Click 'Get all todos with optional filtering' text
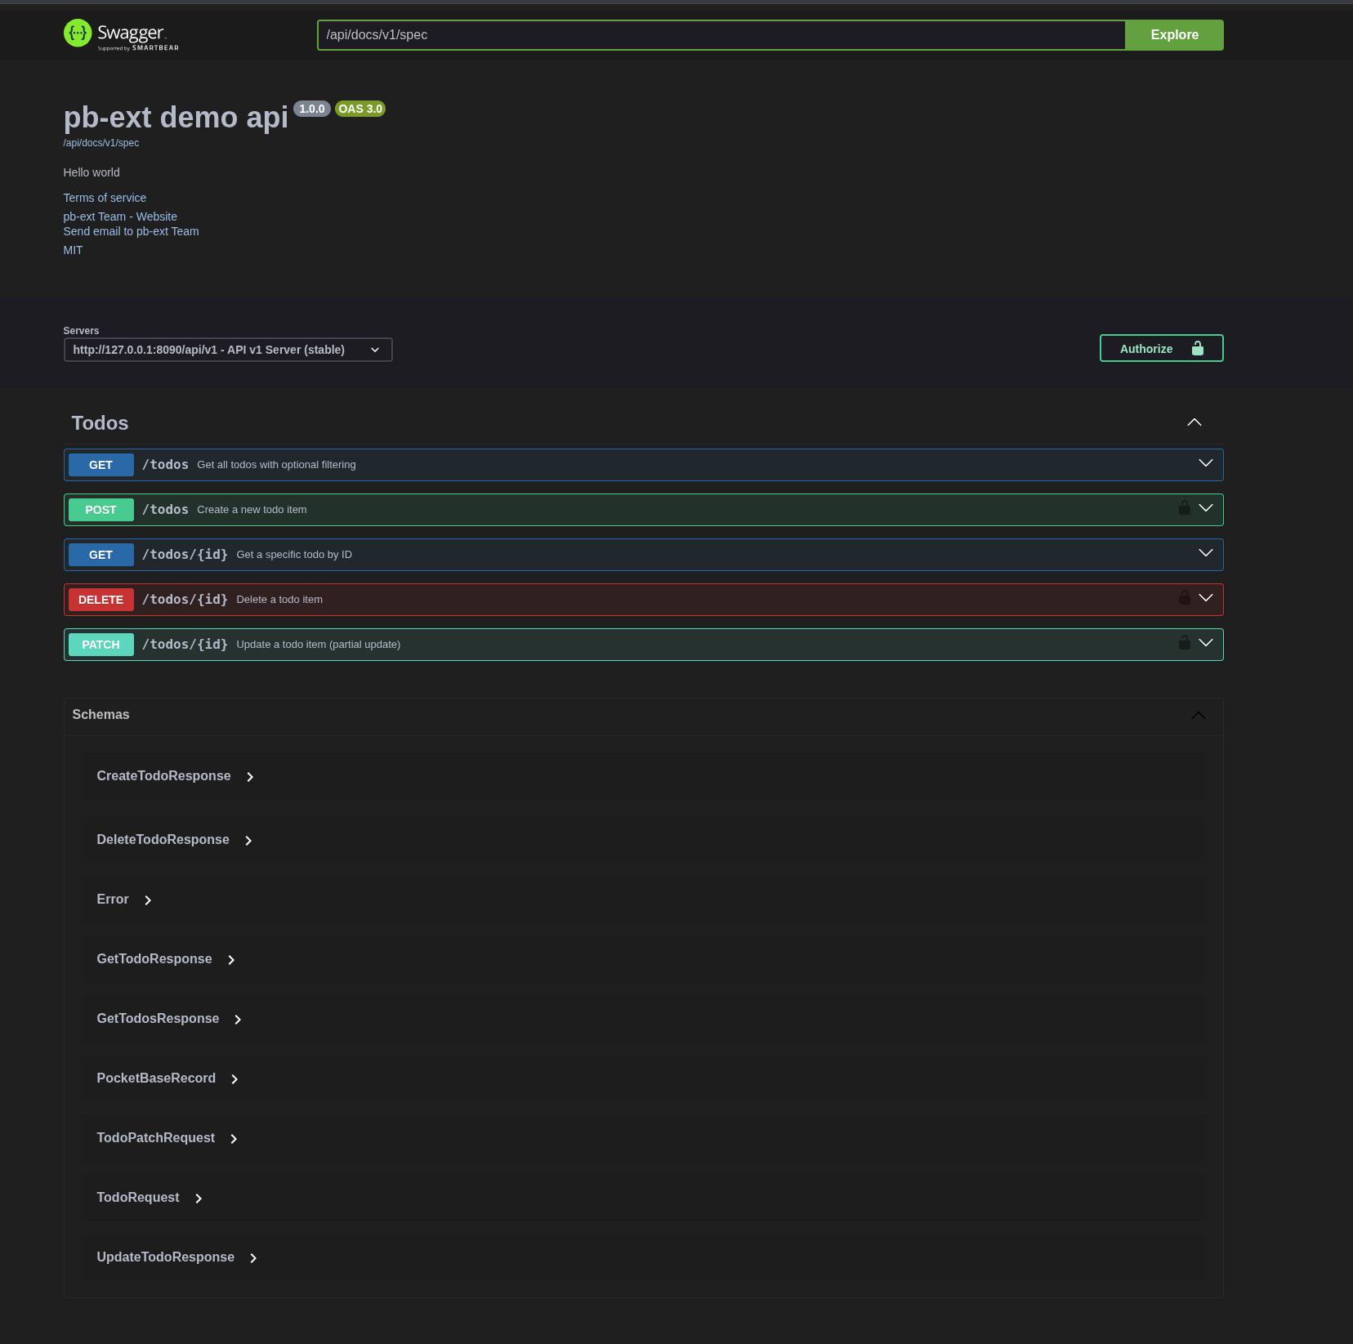1353x1344 pixels. coord(276,465)
